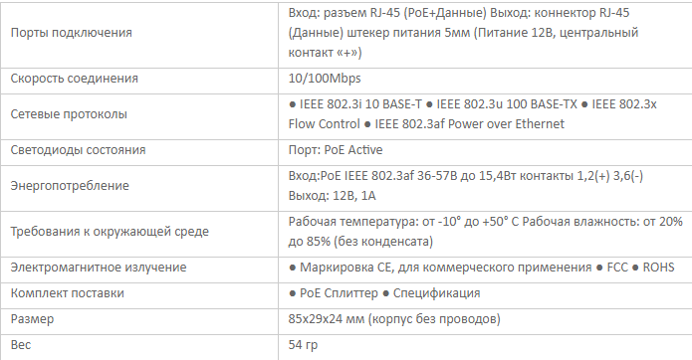Click the "Выход: 12В, 1А" text line

pos(332,196)
